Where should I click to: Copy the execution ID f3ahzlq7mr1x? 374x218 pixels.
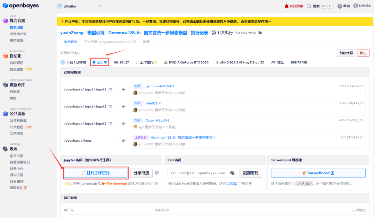(260, 33)
